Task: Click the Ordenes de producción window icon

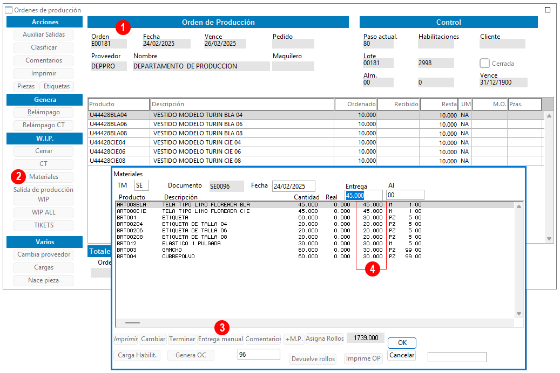Action: tap(9, 10)
